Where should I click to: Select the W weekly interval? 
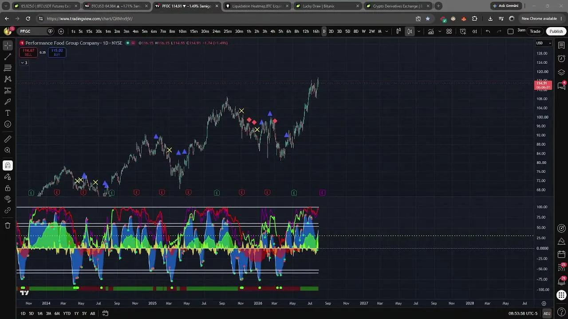(x=363, y=31)
